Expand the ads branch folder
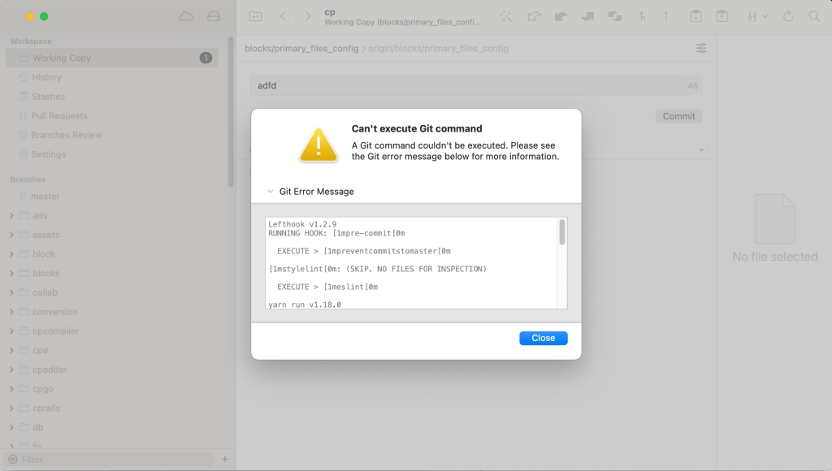 click(11, 216)
